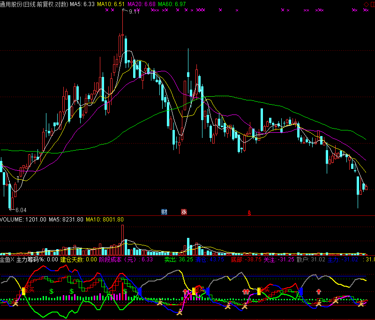Select the 6.04 low price label
Image resolution: width=375 pixels, height=320 pixels.
(21, 210)
